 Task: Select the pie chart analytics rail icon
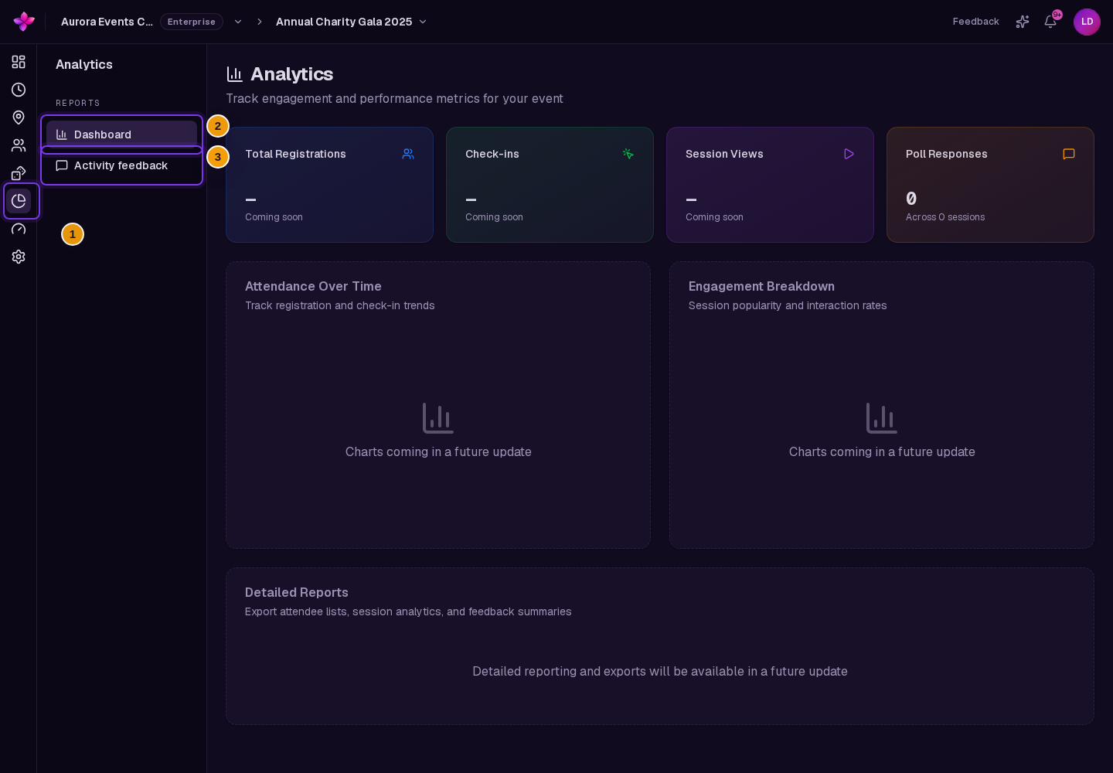[x=19, y=201]
